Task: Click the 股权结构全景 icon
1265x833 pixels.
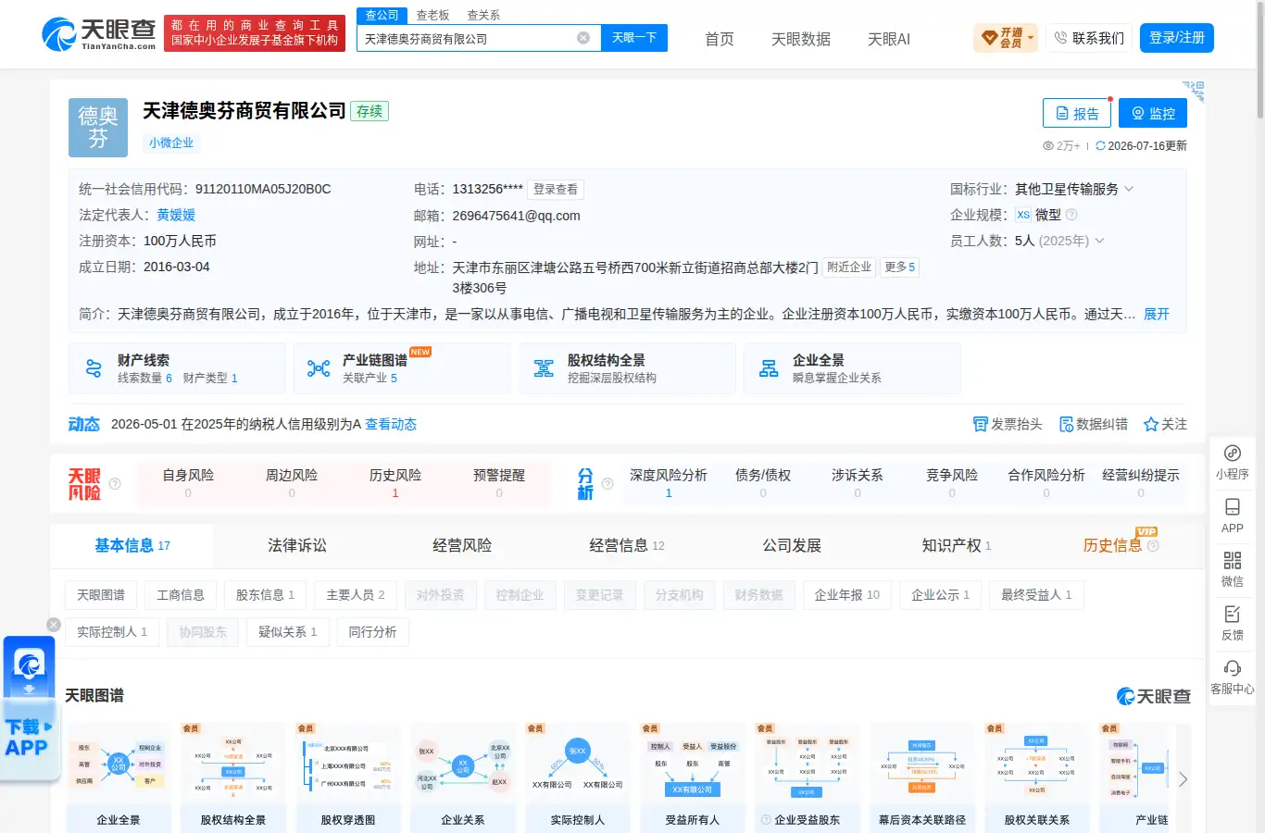Action: pos(544,368)
